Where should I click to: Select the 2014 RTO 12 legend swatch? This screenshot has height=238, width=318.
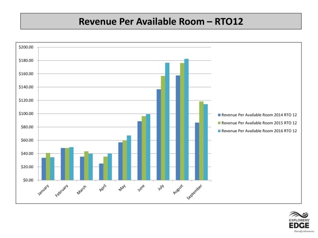point(219,115)
